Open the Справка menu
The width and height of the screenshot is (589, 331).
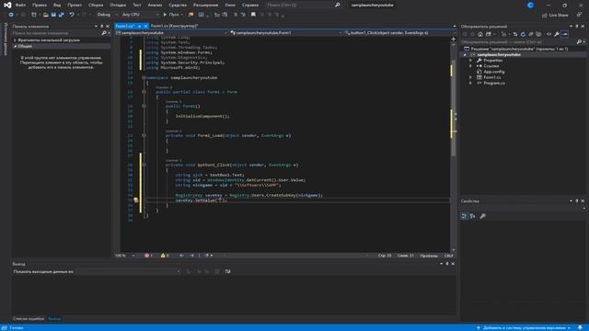(x=250, y=6)
